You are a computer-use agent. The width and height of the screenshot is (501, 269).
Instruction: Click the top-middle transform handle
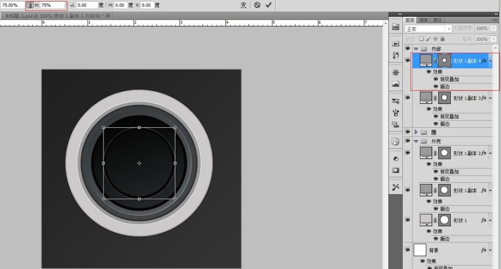point(139,127)
